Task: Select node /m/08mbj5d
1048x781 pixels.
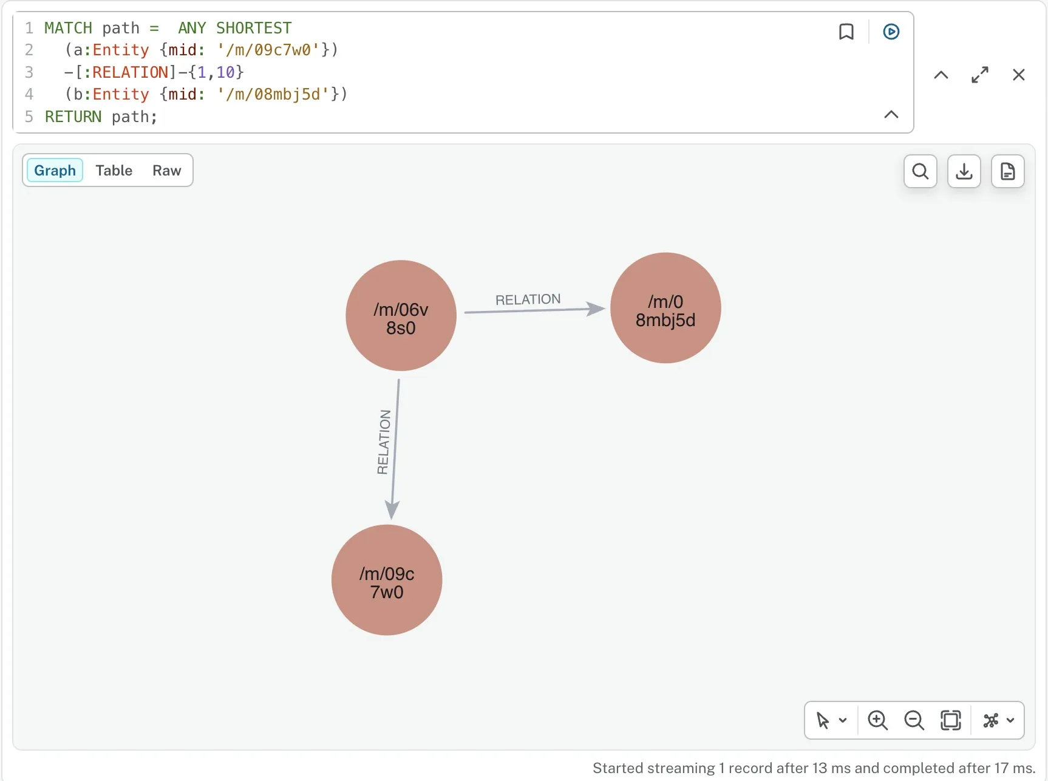Action: click(x=665, y=308)
